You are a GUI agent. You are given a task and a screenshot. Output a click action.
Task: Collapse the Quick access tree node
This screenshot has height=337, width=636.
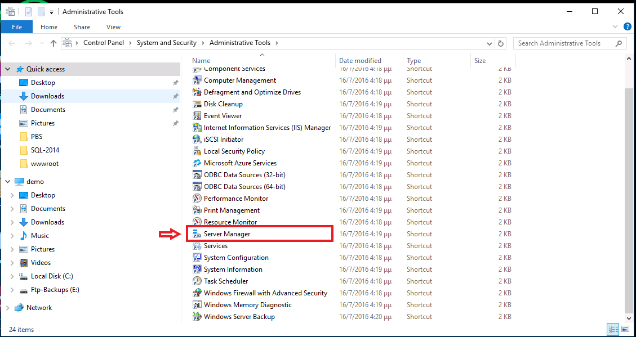(x=8, y=69)
